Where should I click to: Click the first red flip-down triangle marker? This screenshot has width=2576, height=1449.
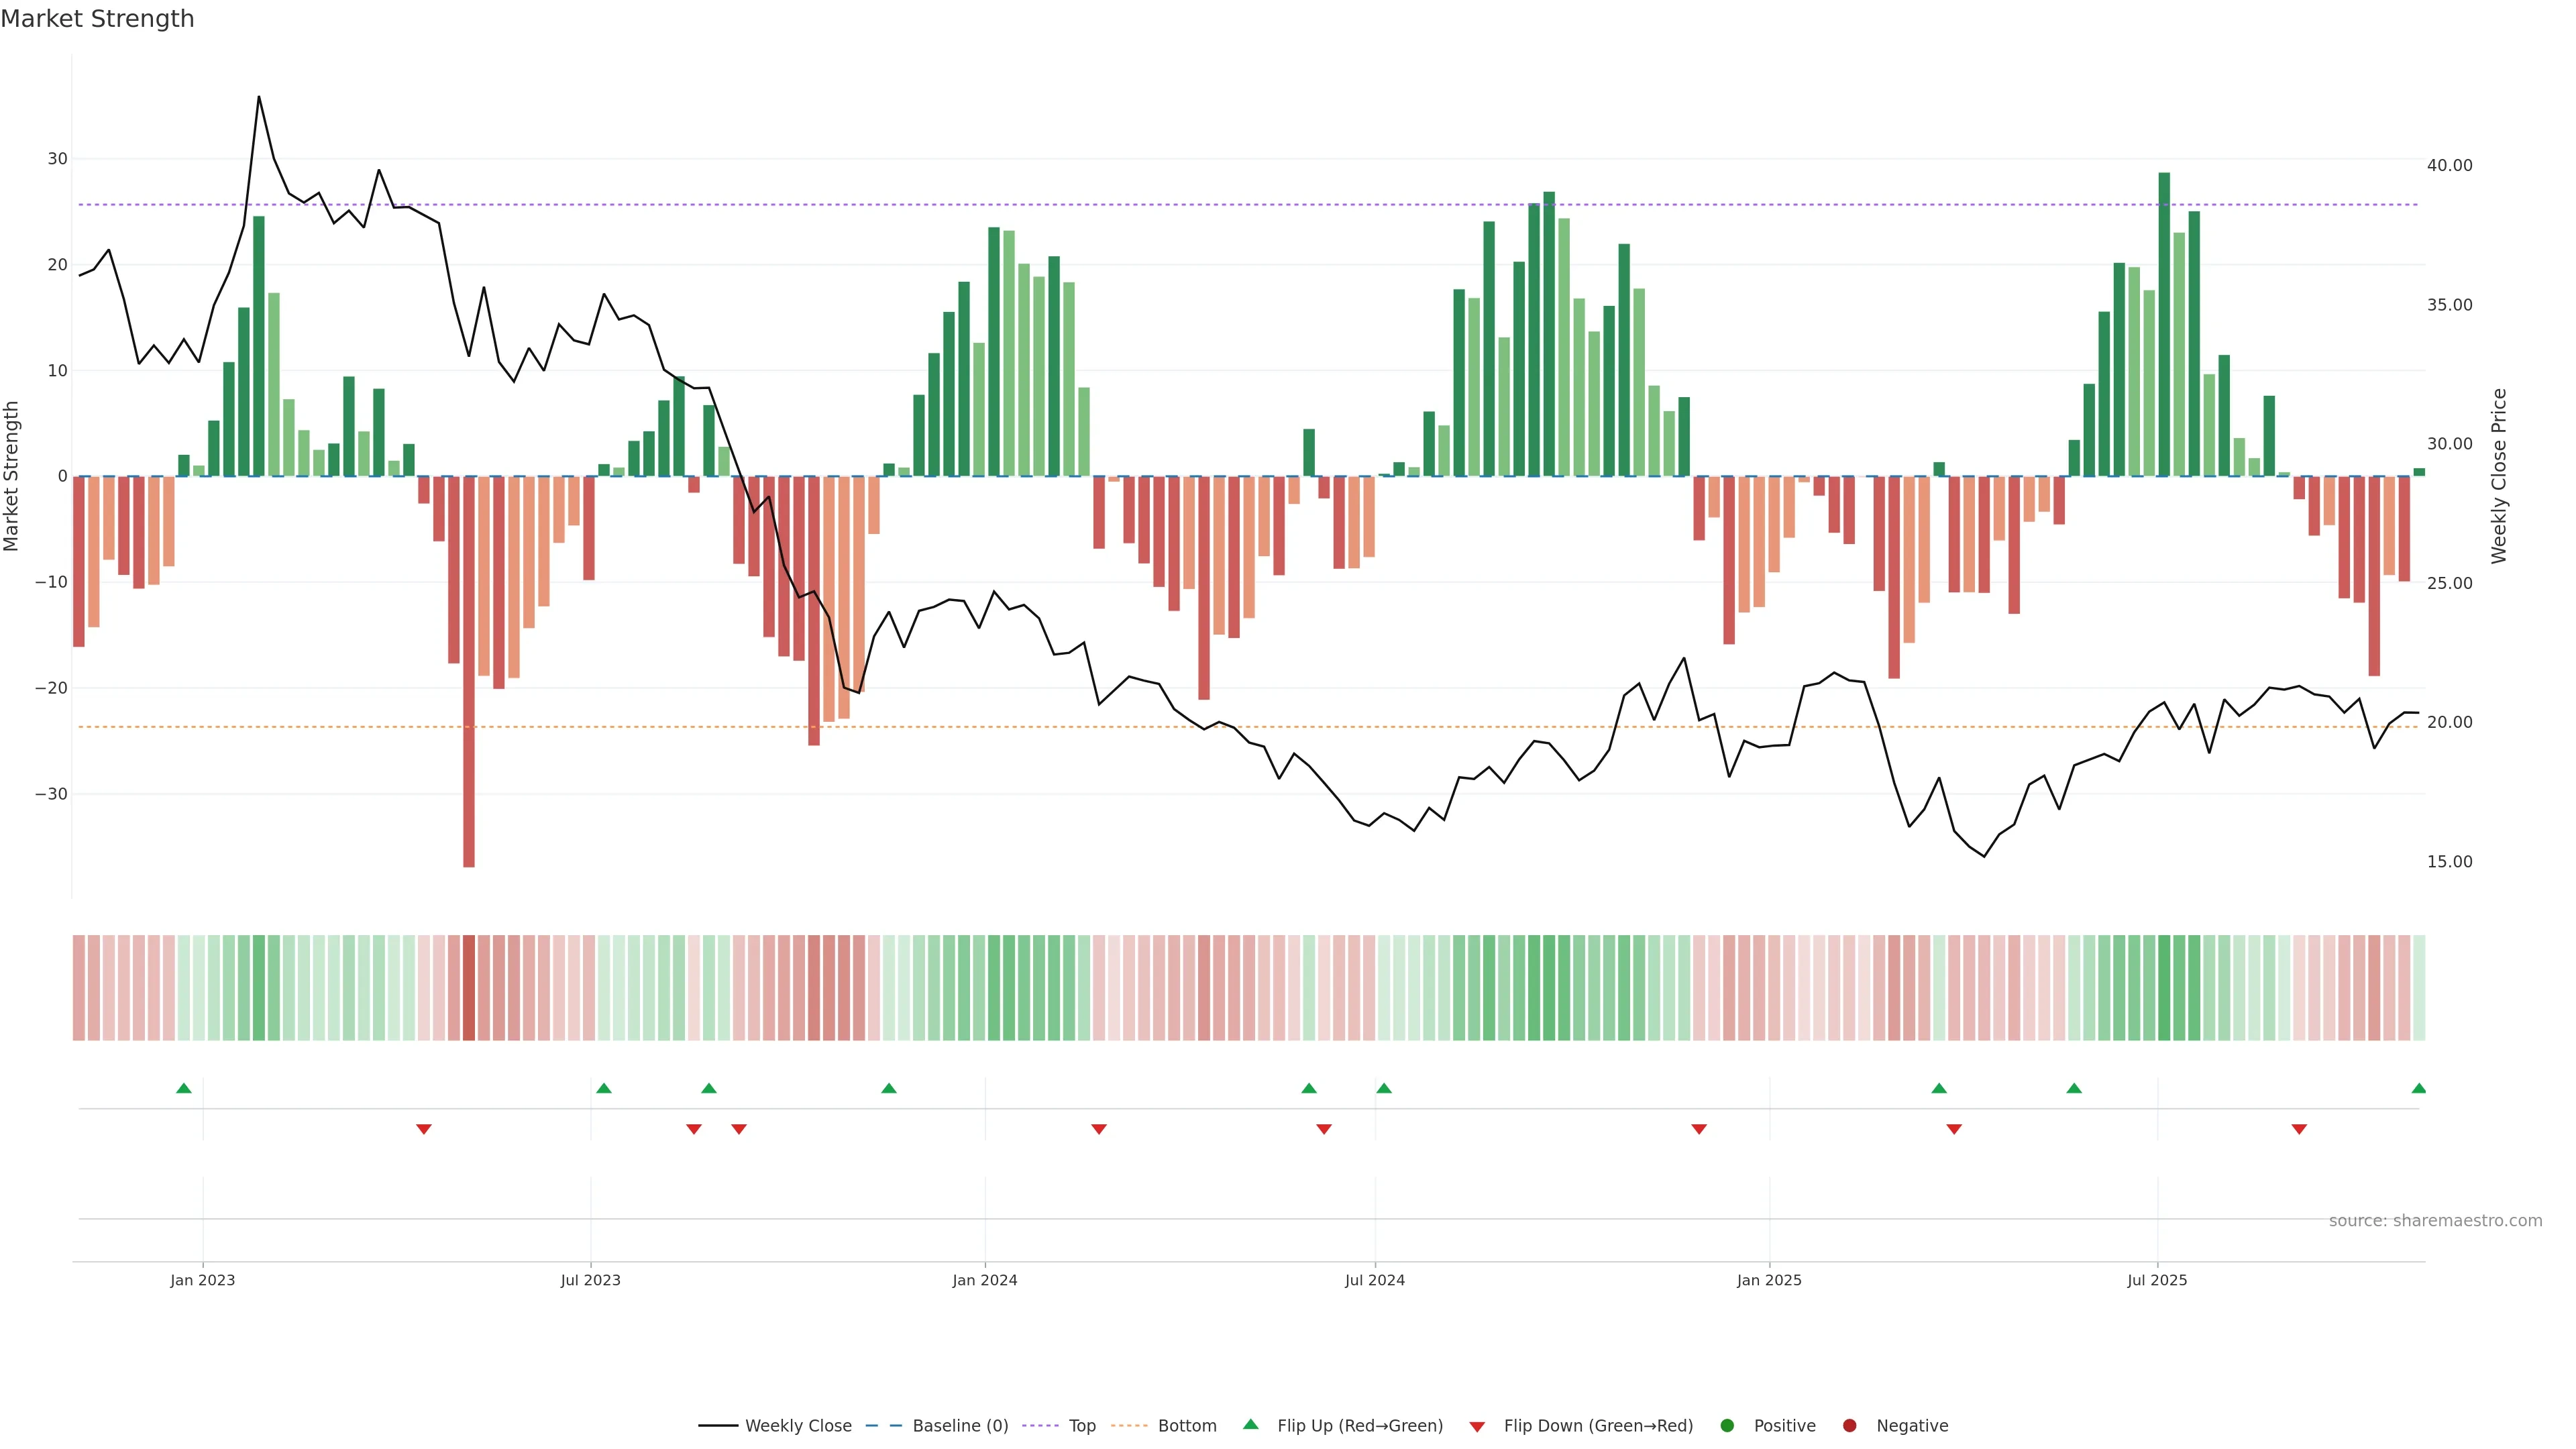[x=424, y=1129]
